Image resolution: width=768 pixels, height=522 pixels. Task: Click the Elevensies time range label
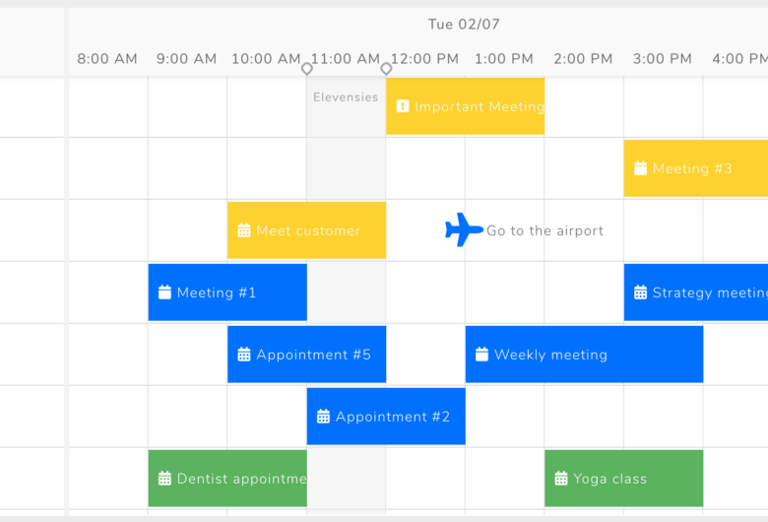(346, 98)
